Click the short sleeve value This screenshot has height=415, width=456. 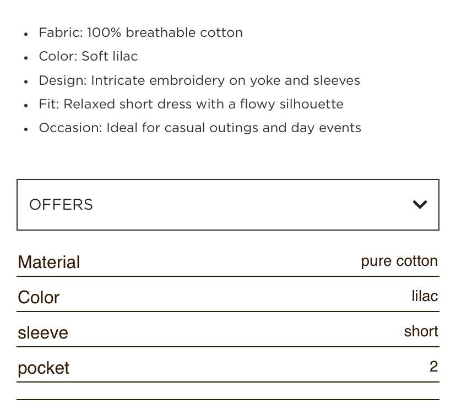click(421, 331)
